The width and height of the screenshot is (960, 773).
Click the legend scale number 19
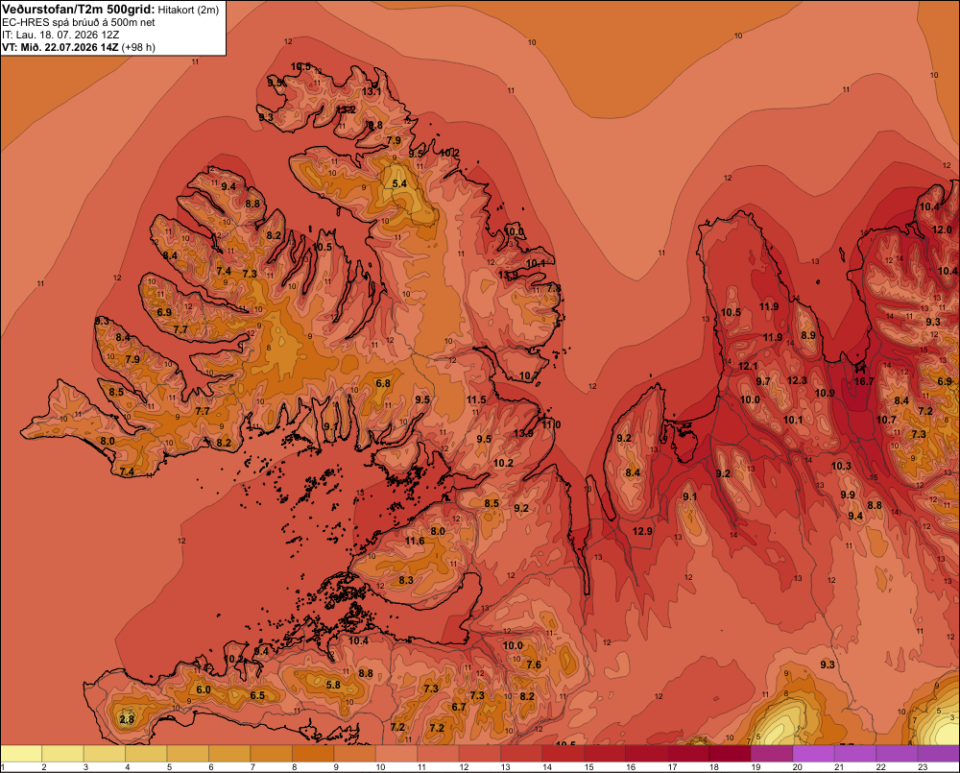[x=756, y=767]
